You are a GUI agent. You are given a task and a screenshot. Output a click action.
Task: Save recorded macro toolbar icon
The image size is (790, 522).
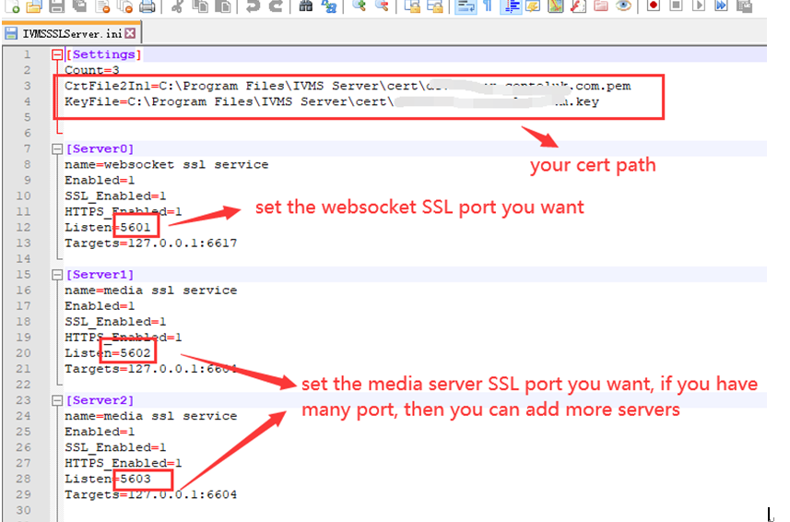pos(744,6)
